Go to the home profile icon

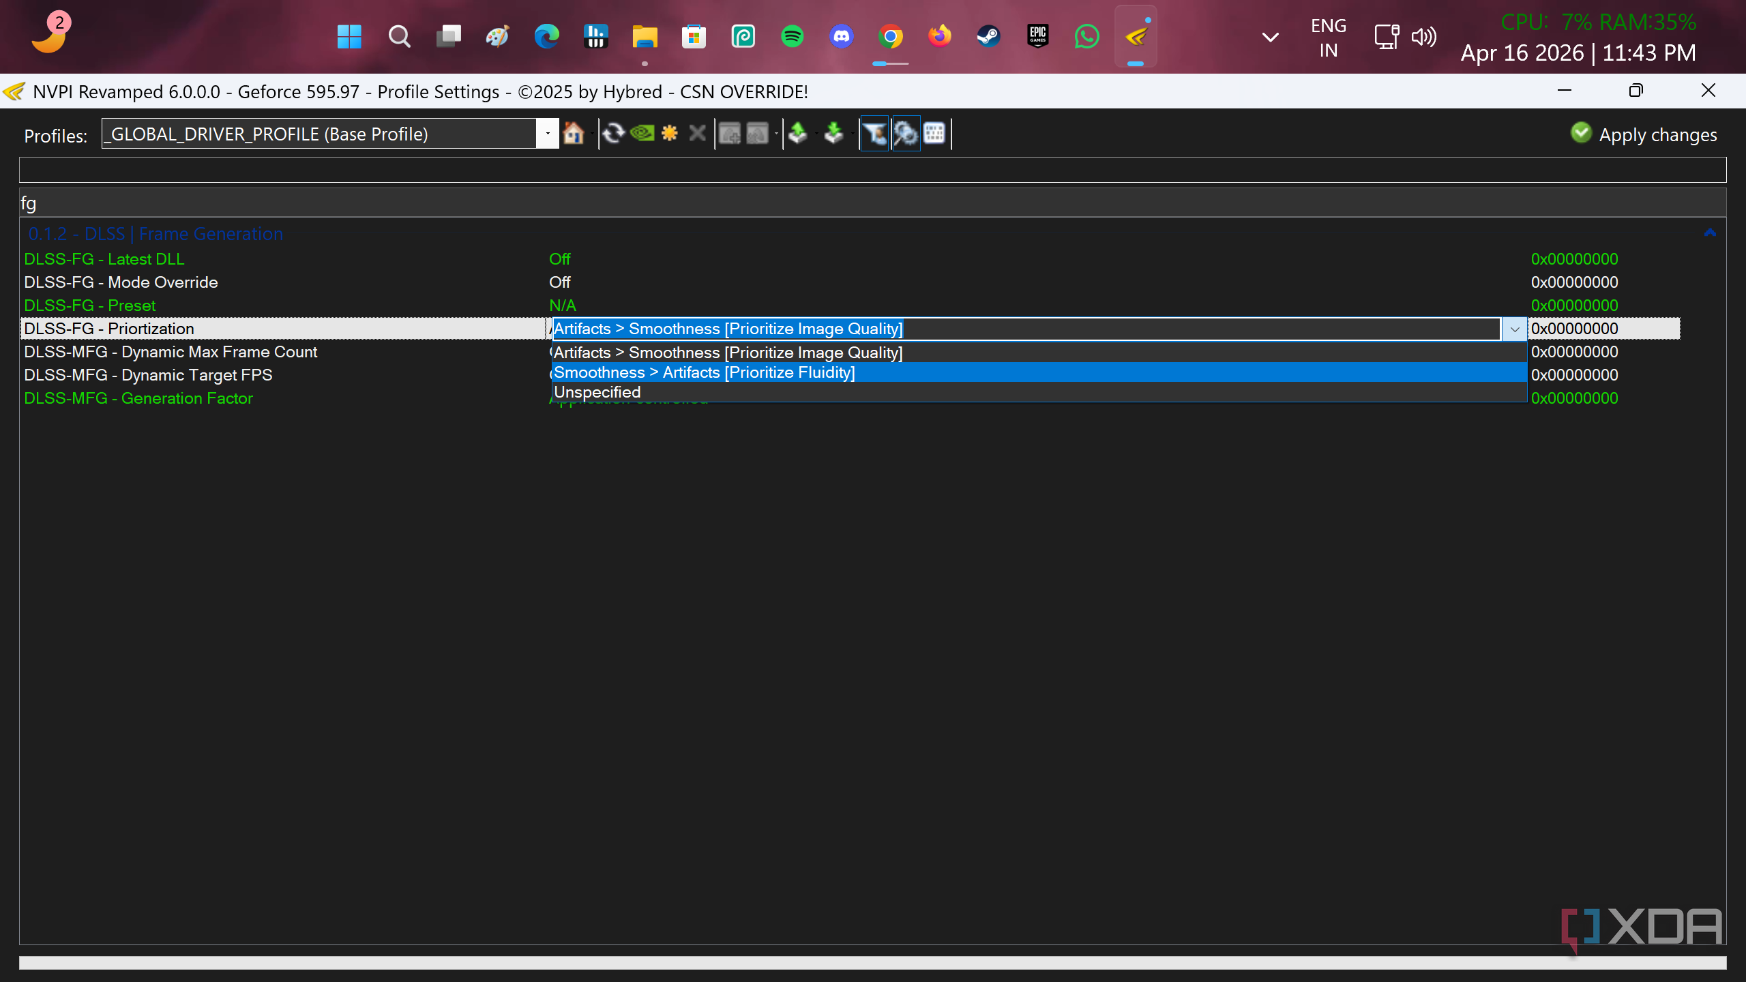(573, 133)
